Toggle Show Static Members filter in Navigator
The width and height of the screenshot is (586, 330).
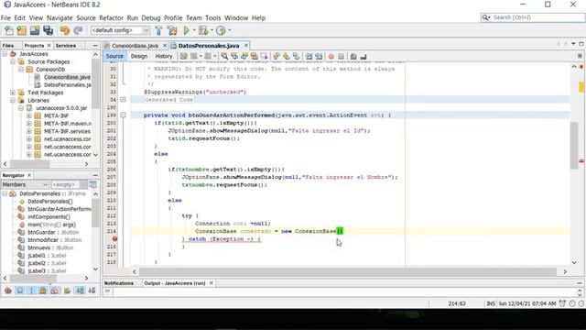[x=32, y=291]
